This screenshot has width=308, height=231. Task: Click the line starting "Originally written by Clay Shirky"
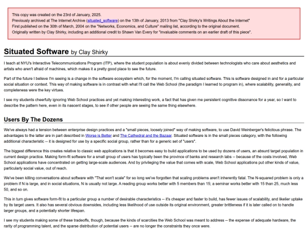pos(132,32)
